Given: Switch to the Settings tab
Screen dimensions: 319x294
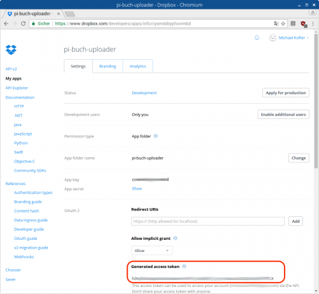Looking at the screenshot, I should click(x=78, y=66).
